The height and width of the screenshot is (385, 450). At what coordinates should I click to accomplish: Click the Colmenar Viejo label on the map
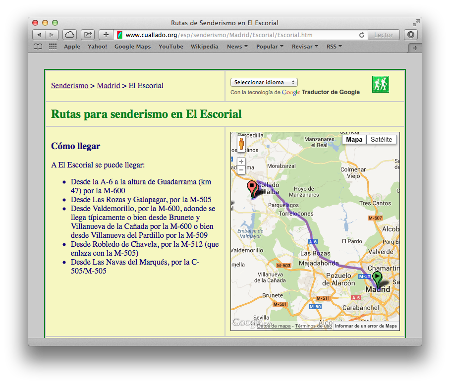coord(353,173)
